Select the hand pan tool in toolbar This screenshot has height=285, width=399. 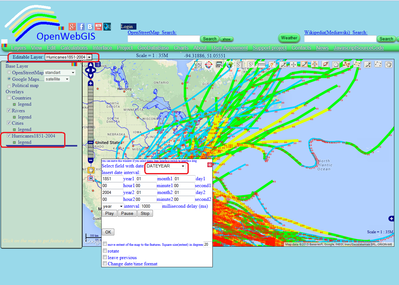coord(389,65)
